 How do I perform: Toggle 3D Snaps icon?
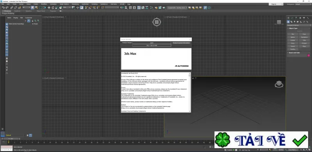click(x=86, y=7)
